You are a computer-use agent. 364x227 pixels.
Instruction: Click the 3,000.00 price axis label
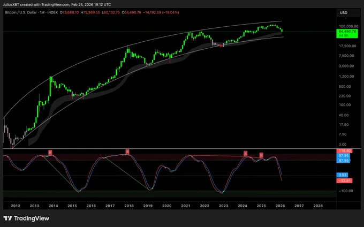346,66
